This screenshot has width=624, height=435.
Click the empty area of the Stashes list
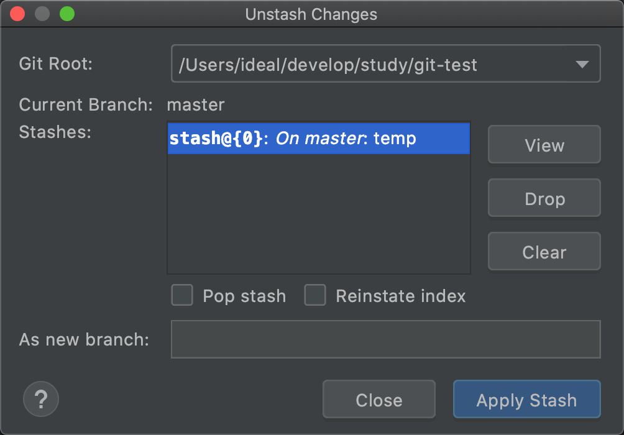[x=319, y=214]
